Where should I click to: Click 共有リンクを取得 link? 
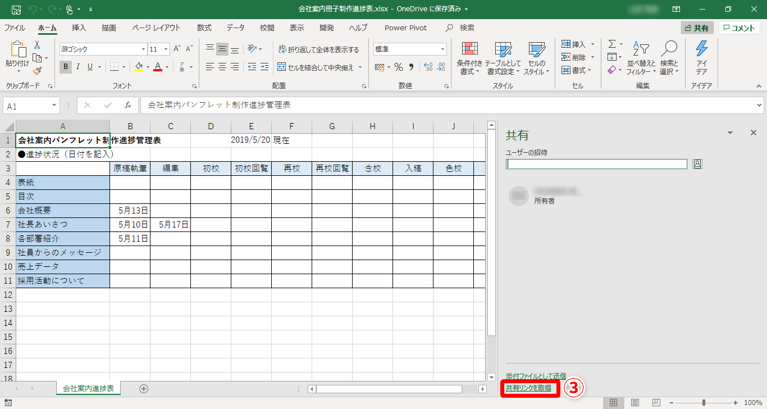528,388
